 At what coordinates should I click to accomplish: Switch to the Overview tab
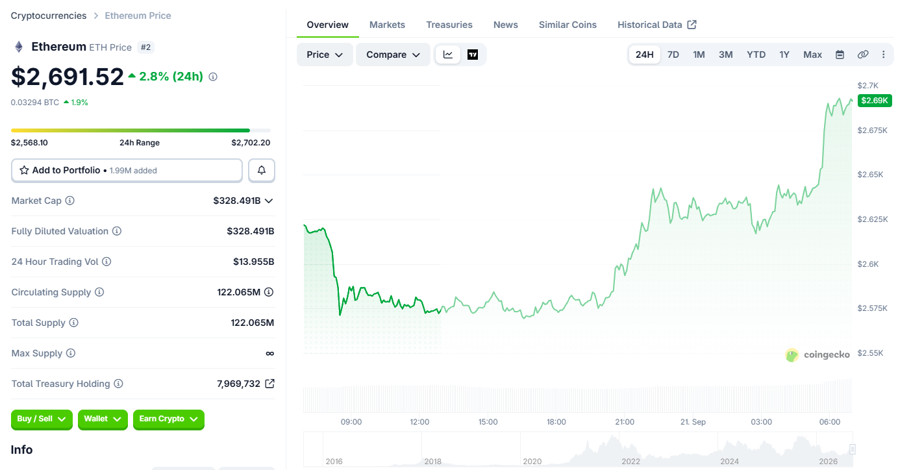pyautogui.click(x=328, y=25)
